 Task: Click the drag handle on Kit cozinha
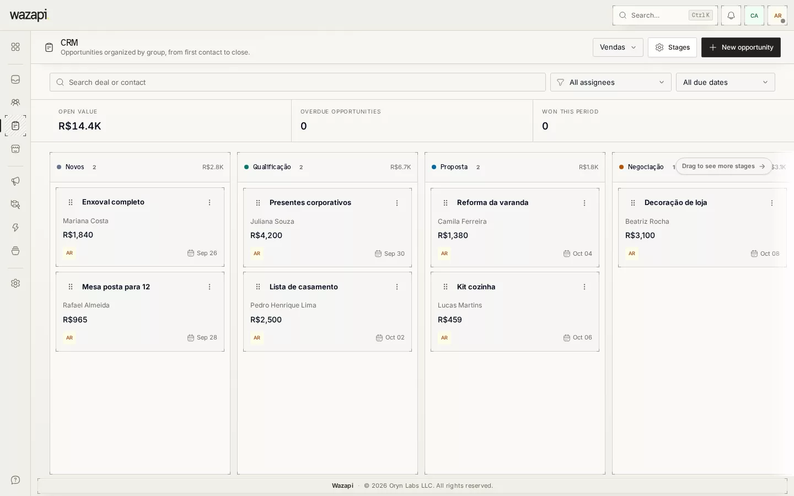pyautogui.click(x=446, y=287)
